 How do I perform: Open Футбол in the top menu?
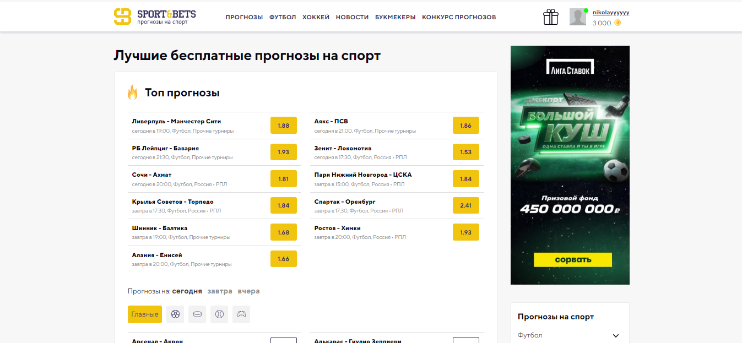click(283, 17)
